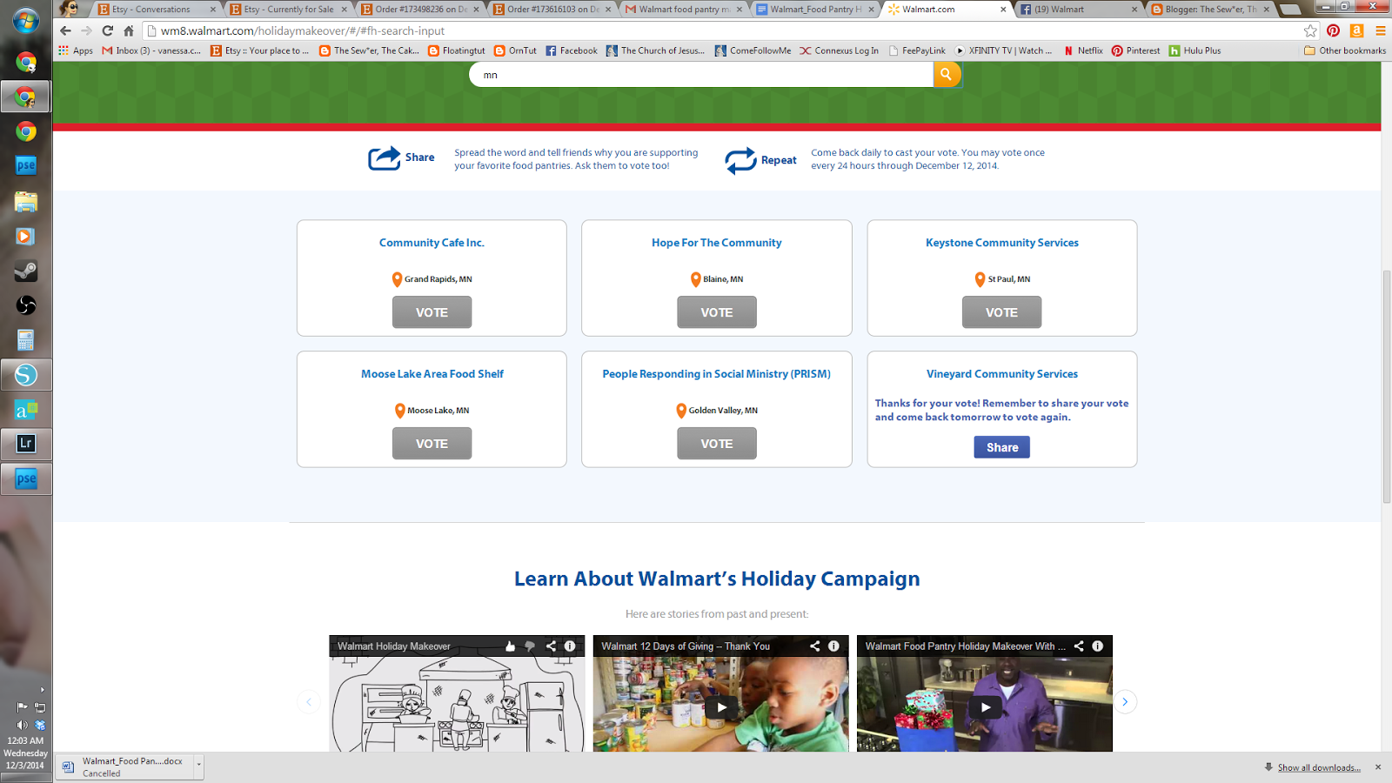Open the Hulu Plus bookmark
Screen dimensions: 1392x783
[1195, 50]
